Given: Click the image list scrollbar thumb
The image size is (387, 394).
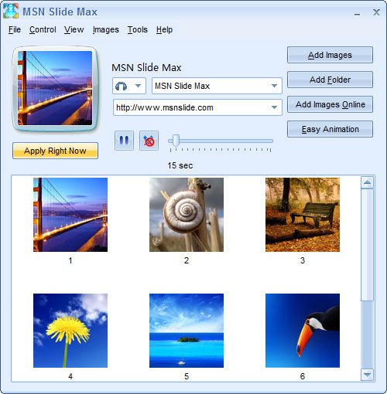Looking at the screenshot, I should 367,245.
